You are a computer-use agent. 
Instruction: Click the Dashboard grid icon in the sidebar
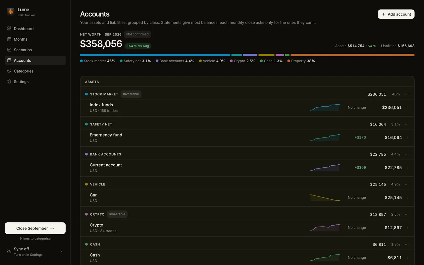(x=9, y=28)
